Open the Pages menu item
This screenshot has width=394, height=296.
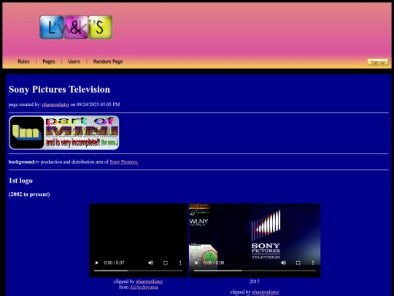(49, 61)
